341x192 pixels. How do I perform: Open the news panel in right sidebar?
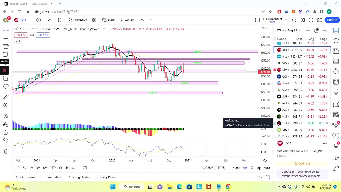336,51
